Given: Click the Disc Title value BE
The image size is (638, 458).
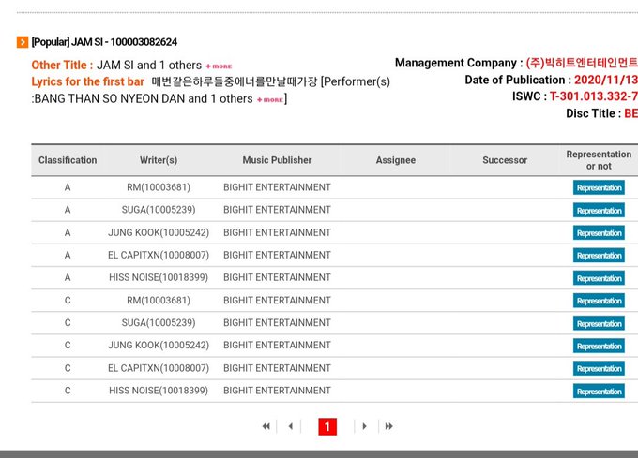Looking at the screenshot, I should click(x=630, y=113).
